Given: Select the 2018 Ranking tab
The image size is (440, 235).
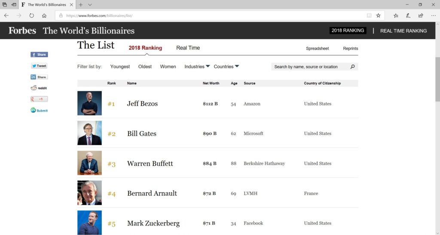Looking at the screenshot, I should pos(145,48).
